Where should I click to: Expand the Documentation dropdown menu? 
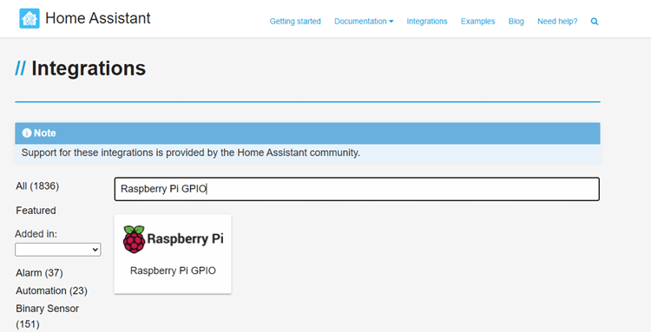364,22
